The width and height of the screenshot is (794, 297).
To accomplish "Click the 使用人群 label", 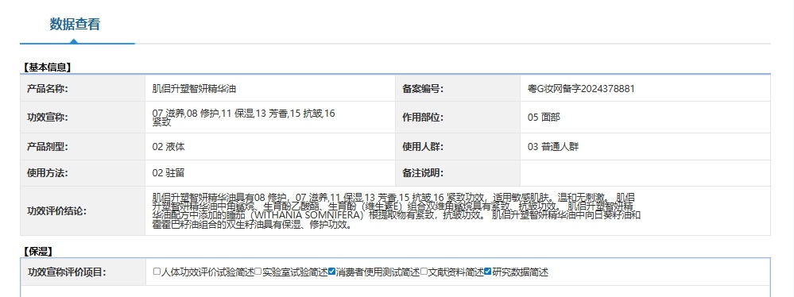I will click(x=422, y=147).
